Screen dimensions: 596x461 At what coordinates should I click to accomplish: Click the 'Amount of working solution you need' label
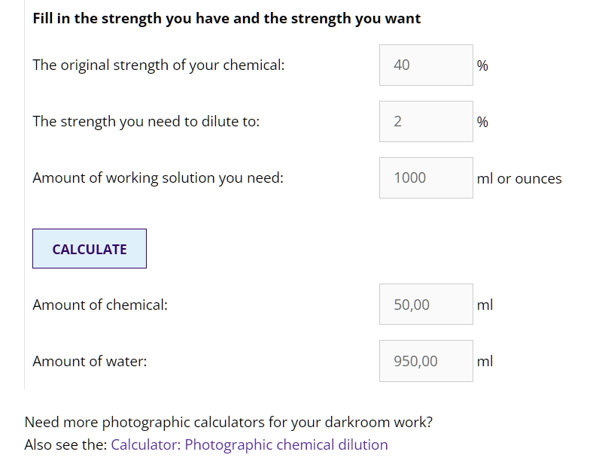tap(158, 178)
